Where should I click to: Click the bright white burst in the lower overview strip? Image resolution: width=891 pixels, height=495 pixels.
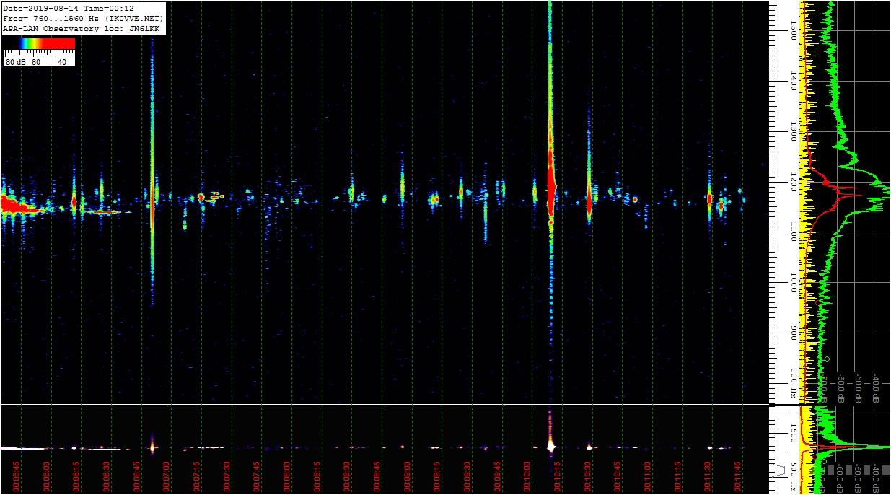point(551,447)
